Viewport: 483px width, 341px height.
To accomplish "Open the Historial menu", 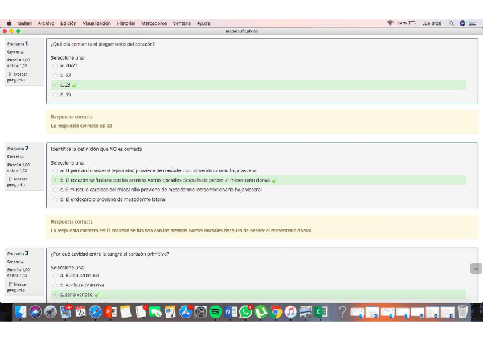I will (x=126, y=23).
